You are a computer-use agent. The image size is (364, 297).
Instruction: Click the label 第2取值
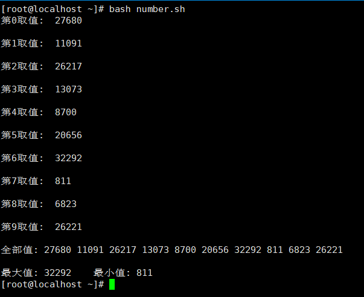[x=22, y=66]
